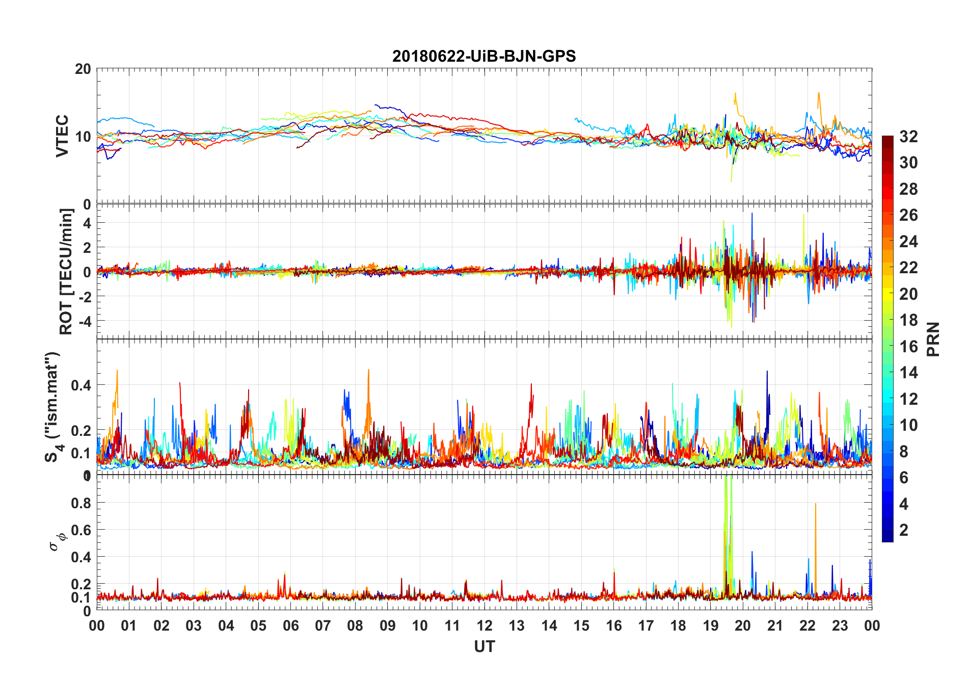
Task: Click sigma-phi y-axis tick 0.8
Action: [x=82, y=503]
